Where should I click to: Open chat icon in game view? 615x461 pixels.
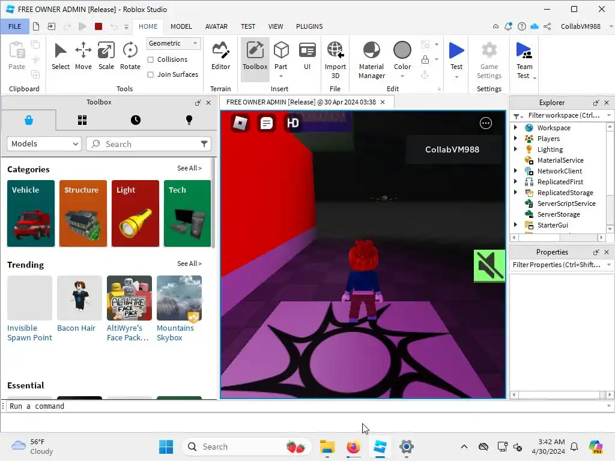coord(266,123)
